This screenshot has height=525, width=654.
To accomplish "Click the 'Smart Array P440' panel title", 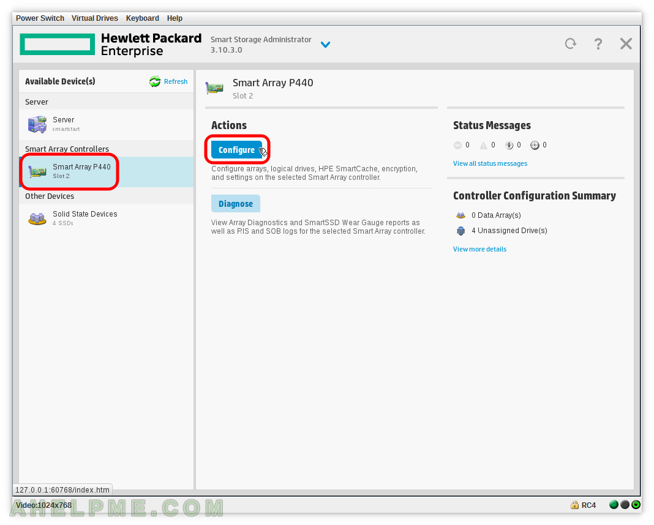I will pyautogui.click(x=272, y=83).
